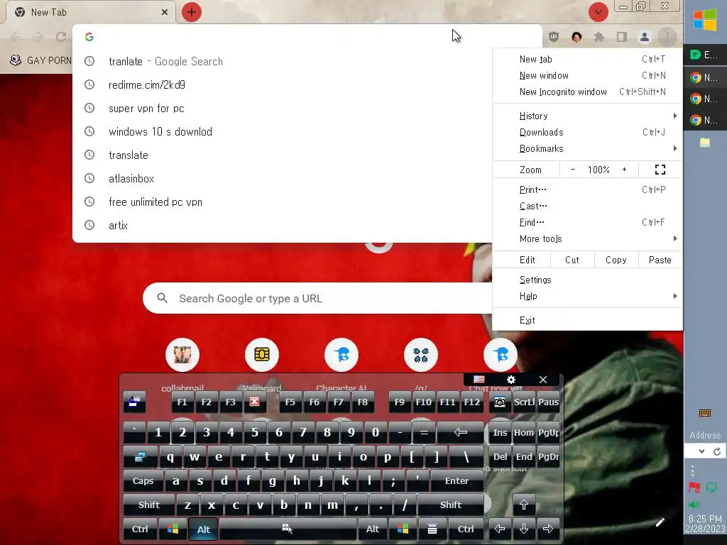Click the red X key near F3
The width and height of the screenshot is (727, 545).
[x=254, y=402]
